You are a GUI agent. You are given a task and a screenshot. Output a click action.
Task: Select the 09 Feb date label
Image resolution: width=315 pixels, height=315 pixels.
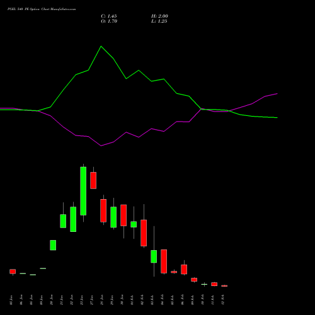193,300
